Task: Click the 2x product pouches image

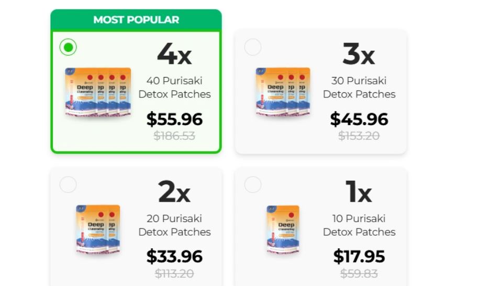Action: 98,229
